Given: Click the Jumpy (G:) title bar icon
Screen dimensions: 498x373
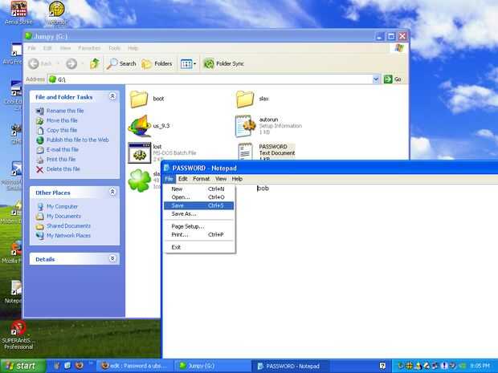Looking at the screenshot, I should 28,36.
